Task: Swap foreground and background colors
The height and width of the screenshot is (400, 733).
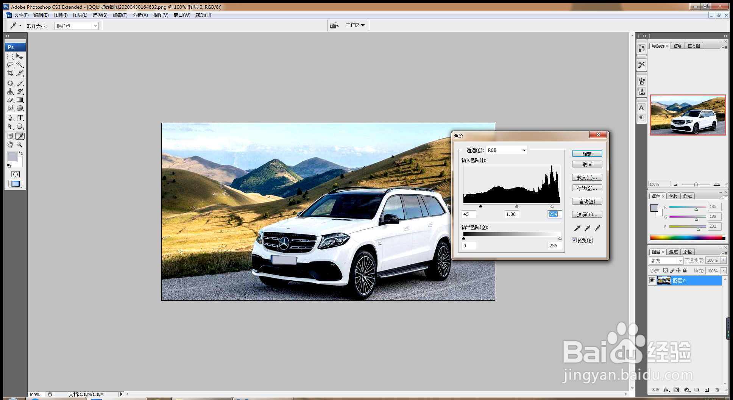Action: pyautogui.click(x=21, y=153)
